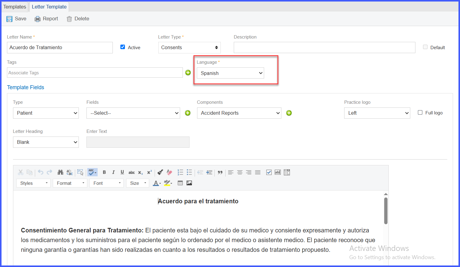460x267 pixels.
Task: Open the Language dropdown showing Spanish
Action: [x=230, y=73]
